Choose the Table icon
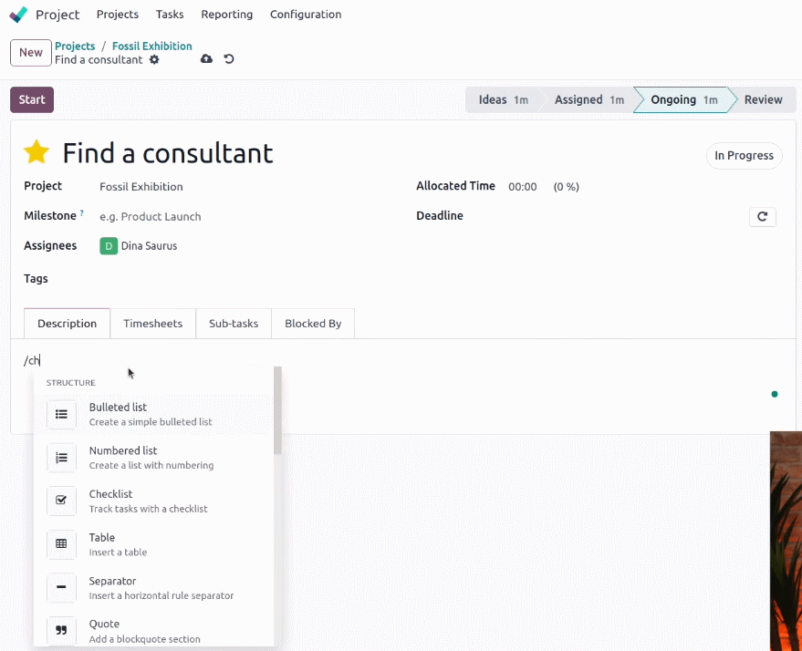This screenshot has width=802, height=651. pos(61,544)
